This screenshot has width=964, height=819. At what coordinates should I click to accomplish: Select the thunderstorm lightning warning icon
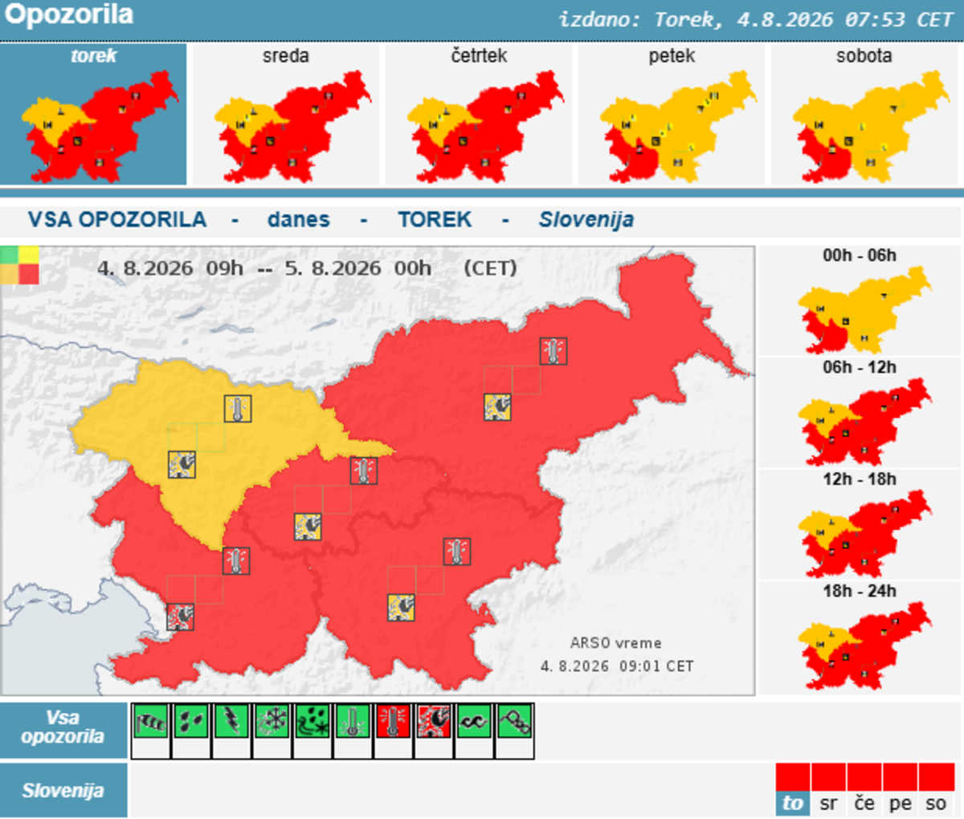(x=231, y=721)
